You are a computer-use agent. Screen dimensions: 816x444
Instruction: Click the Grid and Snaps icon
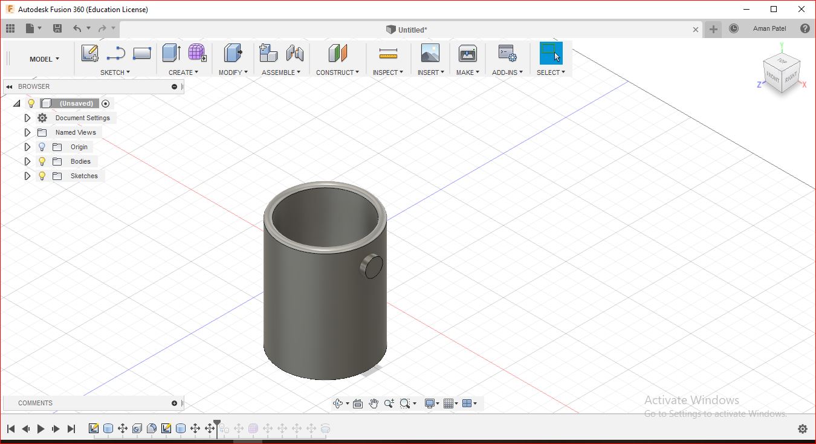(x=448, y=404)
